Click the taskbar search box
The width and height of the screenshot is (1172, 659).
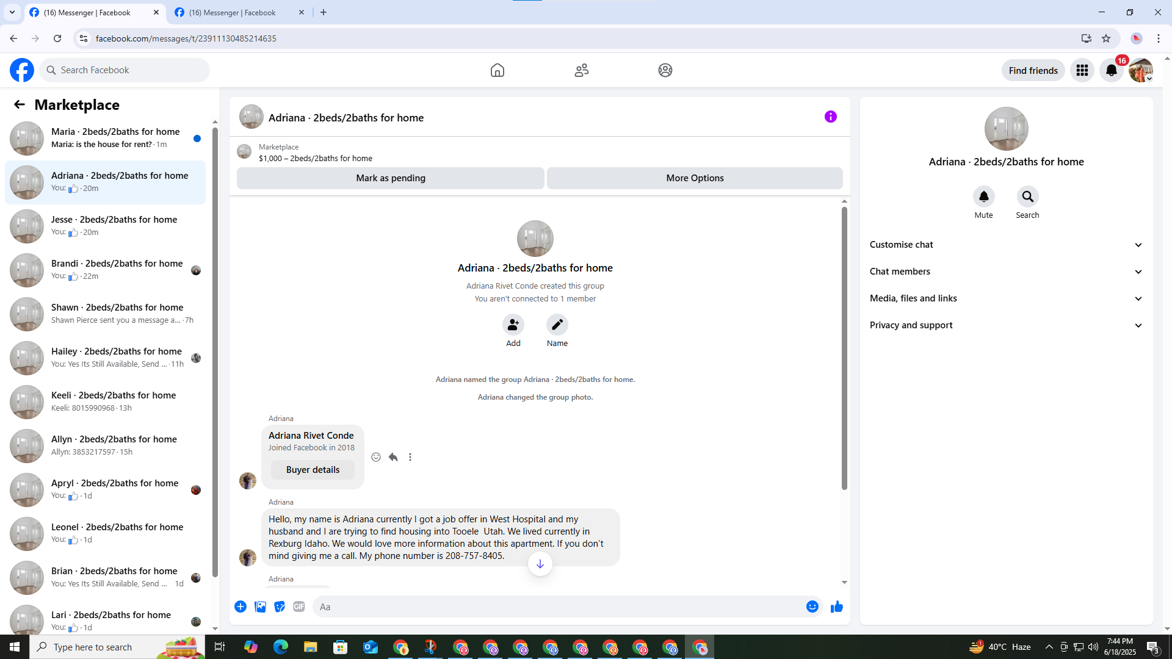pyautogui.click(x=117, y=647)
